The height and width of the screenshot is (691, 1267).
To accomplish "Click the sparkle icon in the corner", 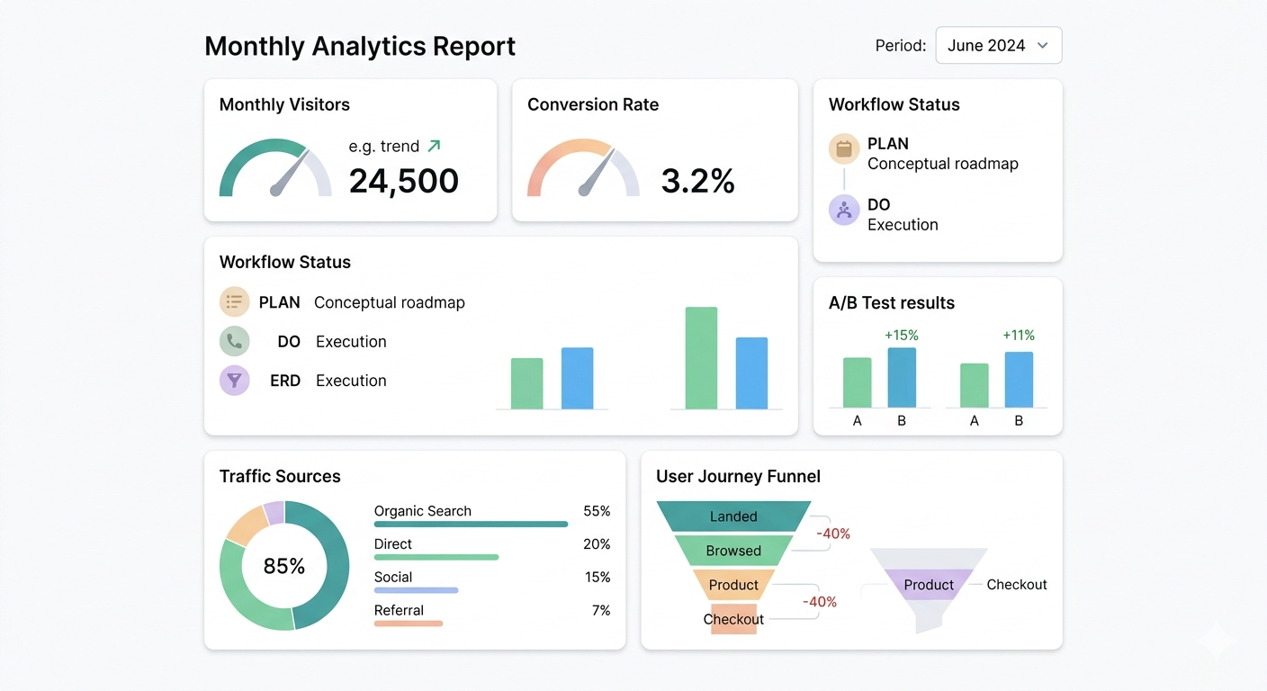I will coord(1216,642).
